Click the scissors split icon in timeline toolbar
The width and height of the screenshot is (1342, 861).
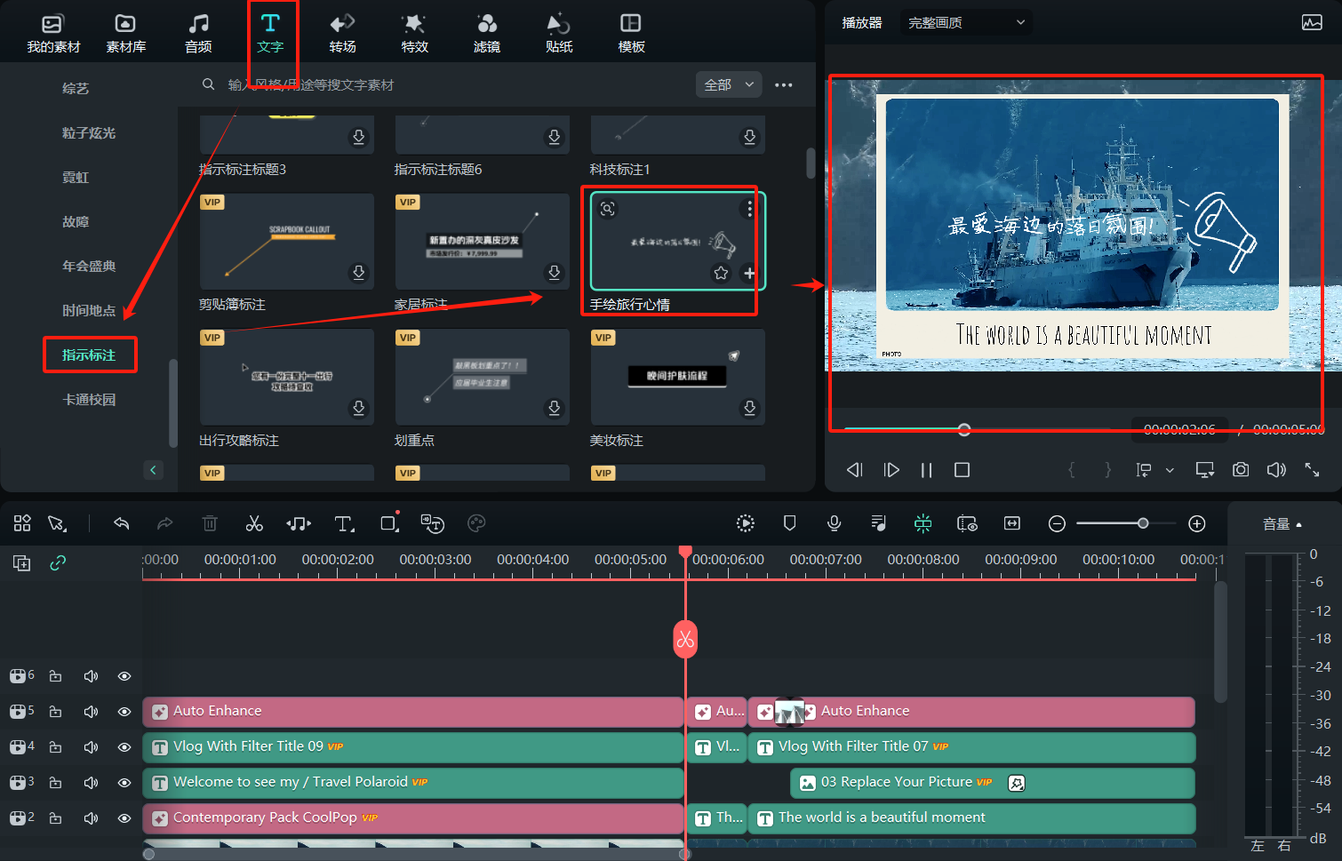click(254, 523)
